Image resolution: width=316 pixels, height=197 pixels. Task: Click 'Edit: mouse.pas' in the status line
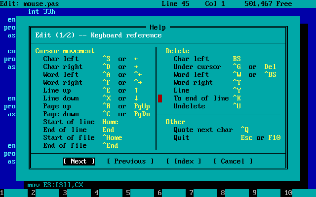click(x=30, y=3)
